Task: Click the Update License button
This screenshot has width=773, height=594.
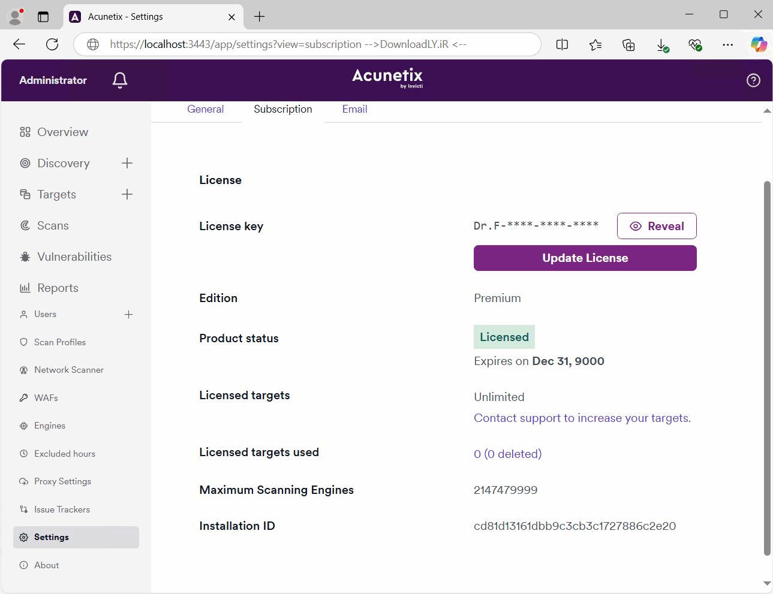Action: tap(585, 258)
